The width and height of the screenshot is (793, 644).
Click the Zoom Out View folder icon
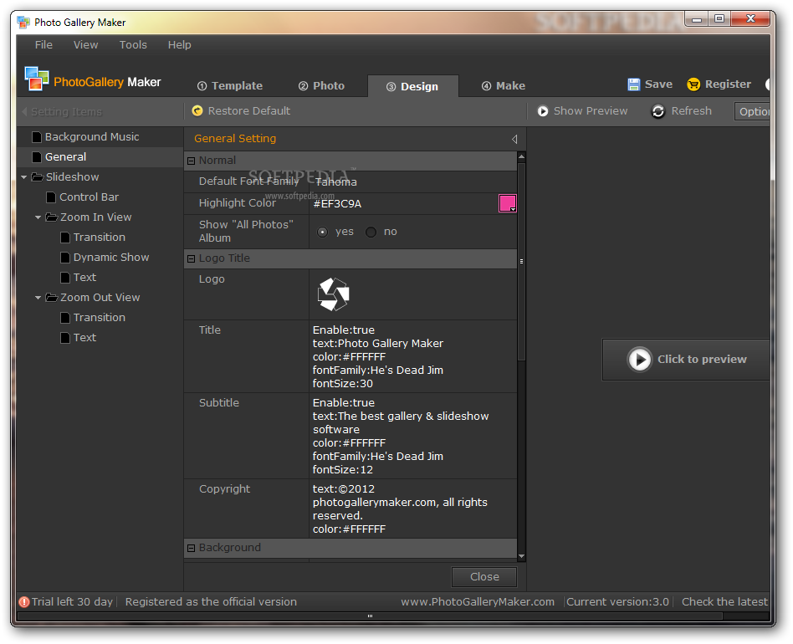pos(52,297)
